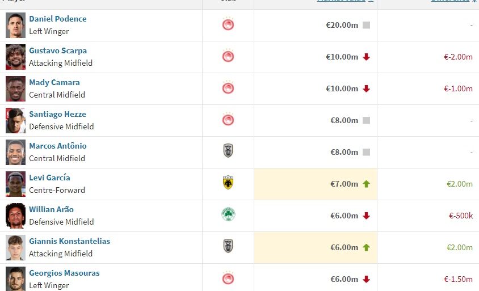Go to Giannis Konstantelias profile link
The width and height of the screenshot is (479, 291).
69,241
